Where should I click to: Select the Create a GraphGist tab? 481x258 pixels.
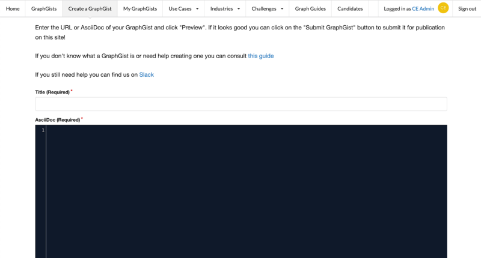click(x=90, y=8)
